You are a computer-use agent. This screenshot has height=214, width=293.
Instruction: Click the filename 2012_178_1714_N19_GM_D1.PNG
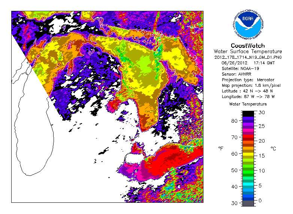pyautogui.click(x=248, y=57)
